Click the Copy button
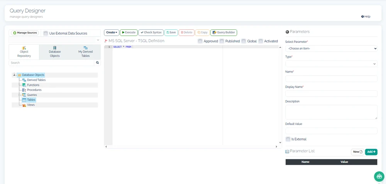The width and height of the screenshot is (386, 184). tap(202, 32)
